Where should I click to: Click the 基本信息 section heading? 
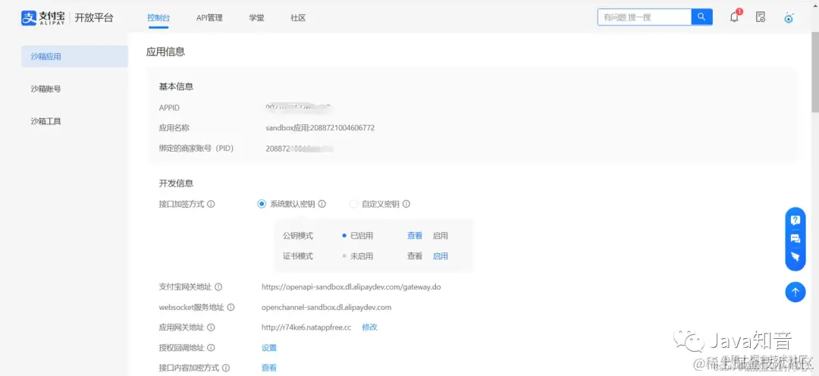[176, 86]
